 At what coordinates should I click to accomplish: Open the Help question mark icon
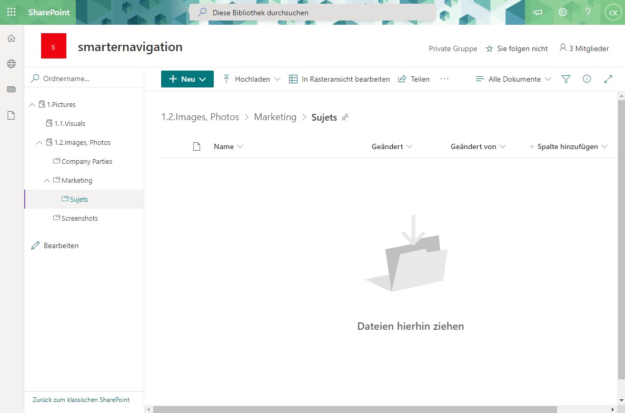point(588,12)
